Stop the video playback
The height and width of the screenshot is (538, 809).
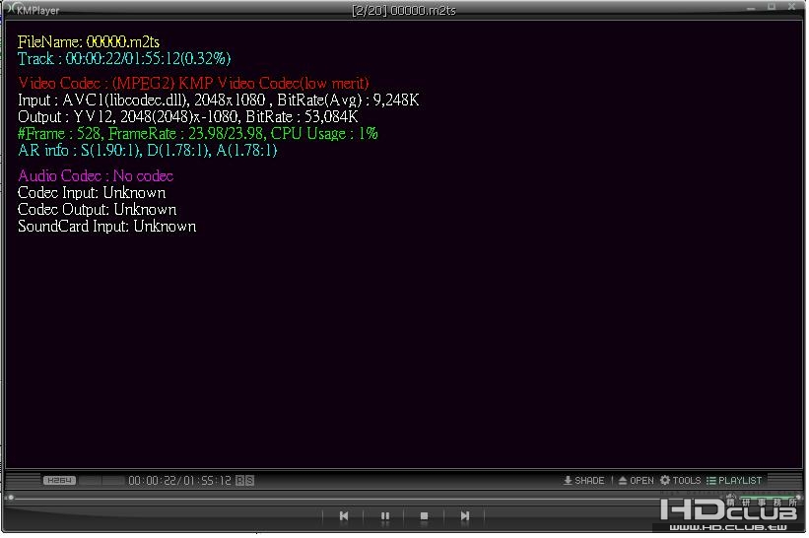pyautogui.click(x=425, y=517)
